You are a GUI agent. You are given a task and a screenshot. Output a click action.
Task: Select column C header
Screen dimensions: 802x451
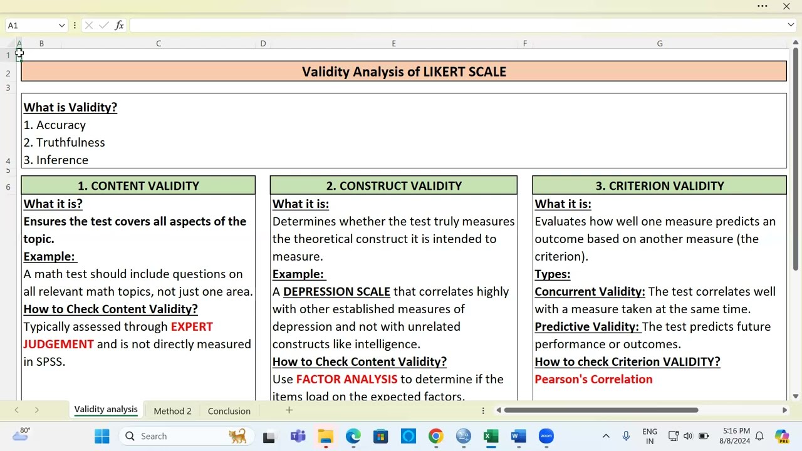click(x=159, y=43)
